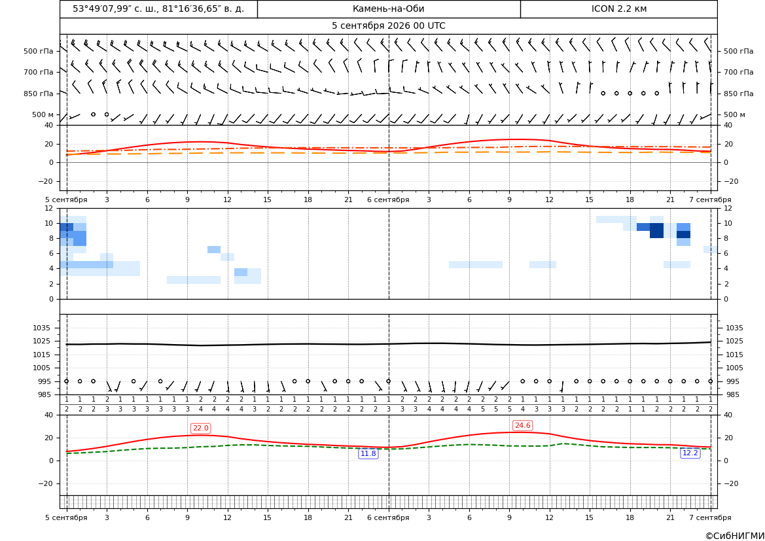This screenshot has width=765, height=541.
Task: Click the dark blue cloud cell at 5 сентября start
Action: tap(66, 227)
